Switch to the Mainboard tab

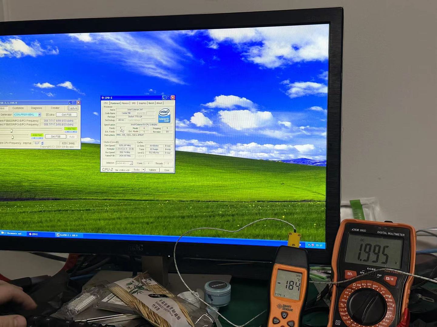click(x=115, y=103)
